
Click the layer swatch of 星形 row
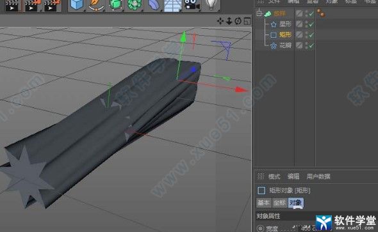click(x=299, y=24)
